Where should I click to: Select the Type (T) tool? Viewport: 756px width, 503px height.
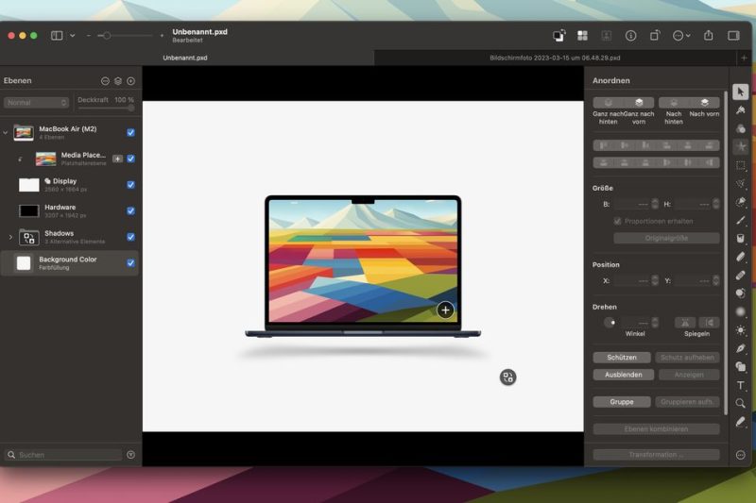(741, 385)
